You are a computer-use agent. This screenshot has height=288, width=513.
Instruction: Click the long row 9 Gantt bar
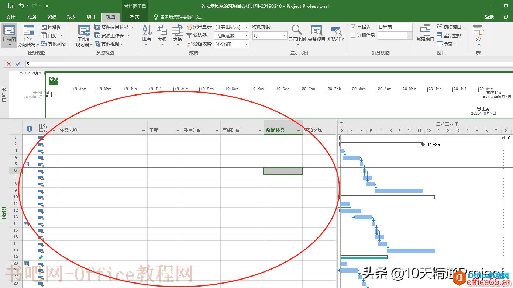pyautogui.click(x=399, y=191)
